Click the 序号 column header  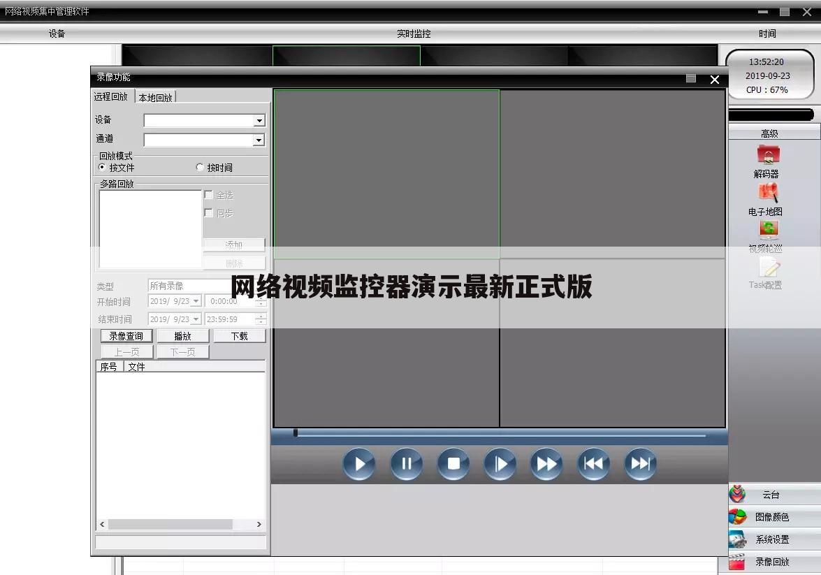pyautogui.click(x=110, y=367)
